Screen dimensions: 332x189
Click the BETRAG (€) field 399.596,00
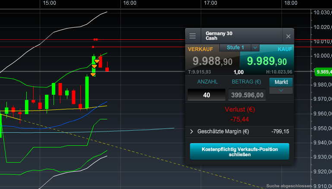pos(247,95)
